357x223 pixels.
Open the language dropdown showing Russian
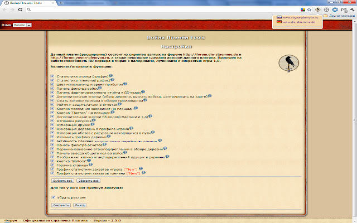[22, 25]
